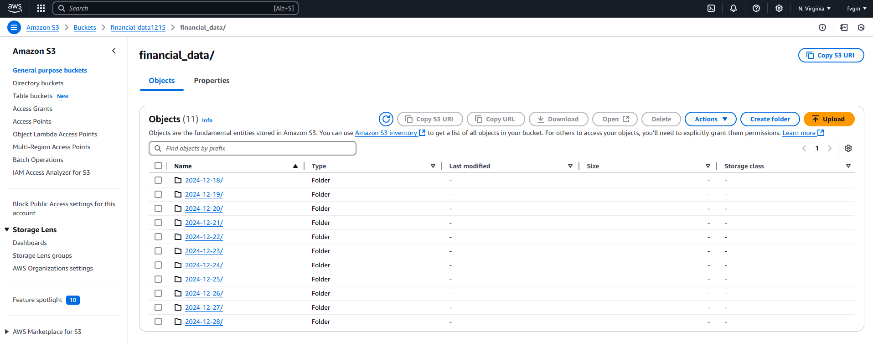The image size is (873, 343).
Task: Check the box for 2024-12-18/
Action: point(158,180)
